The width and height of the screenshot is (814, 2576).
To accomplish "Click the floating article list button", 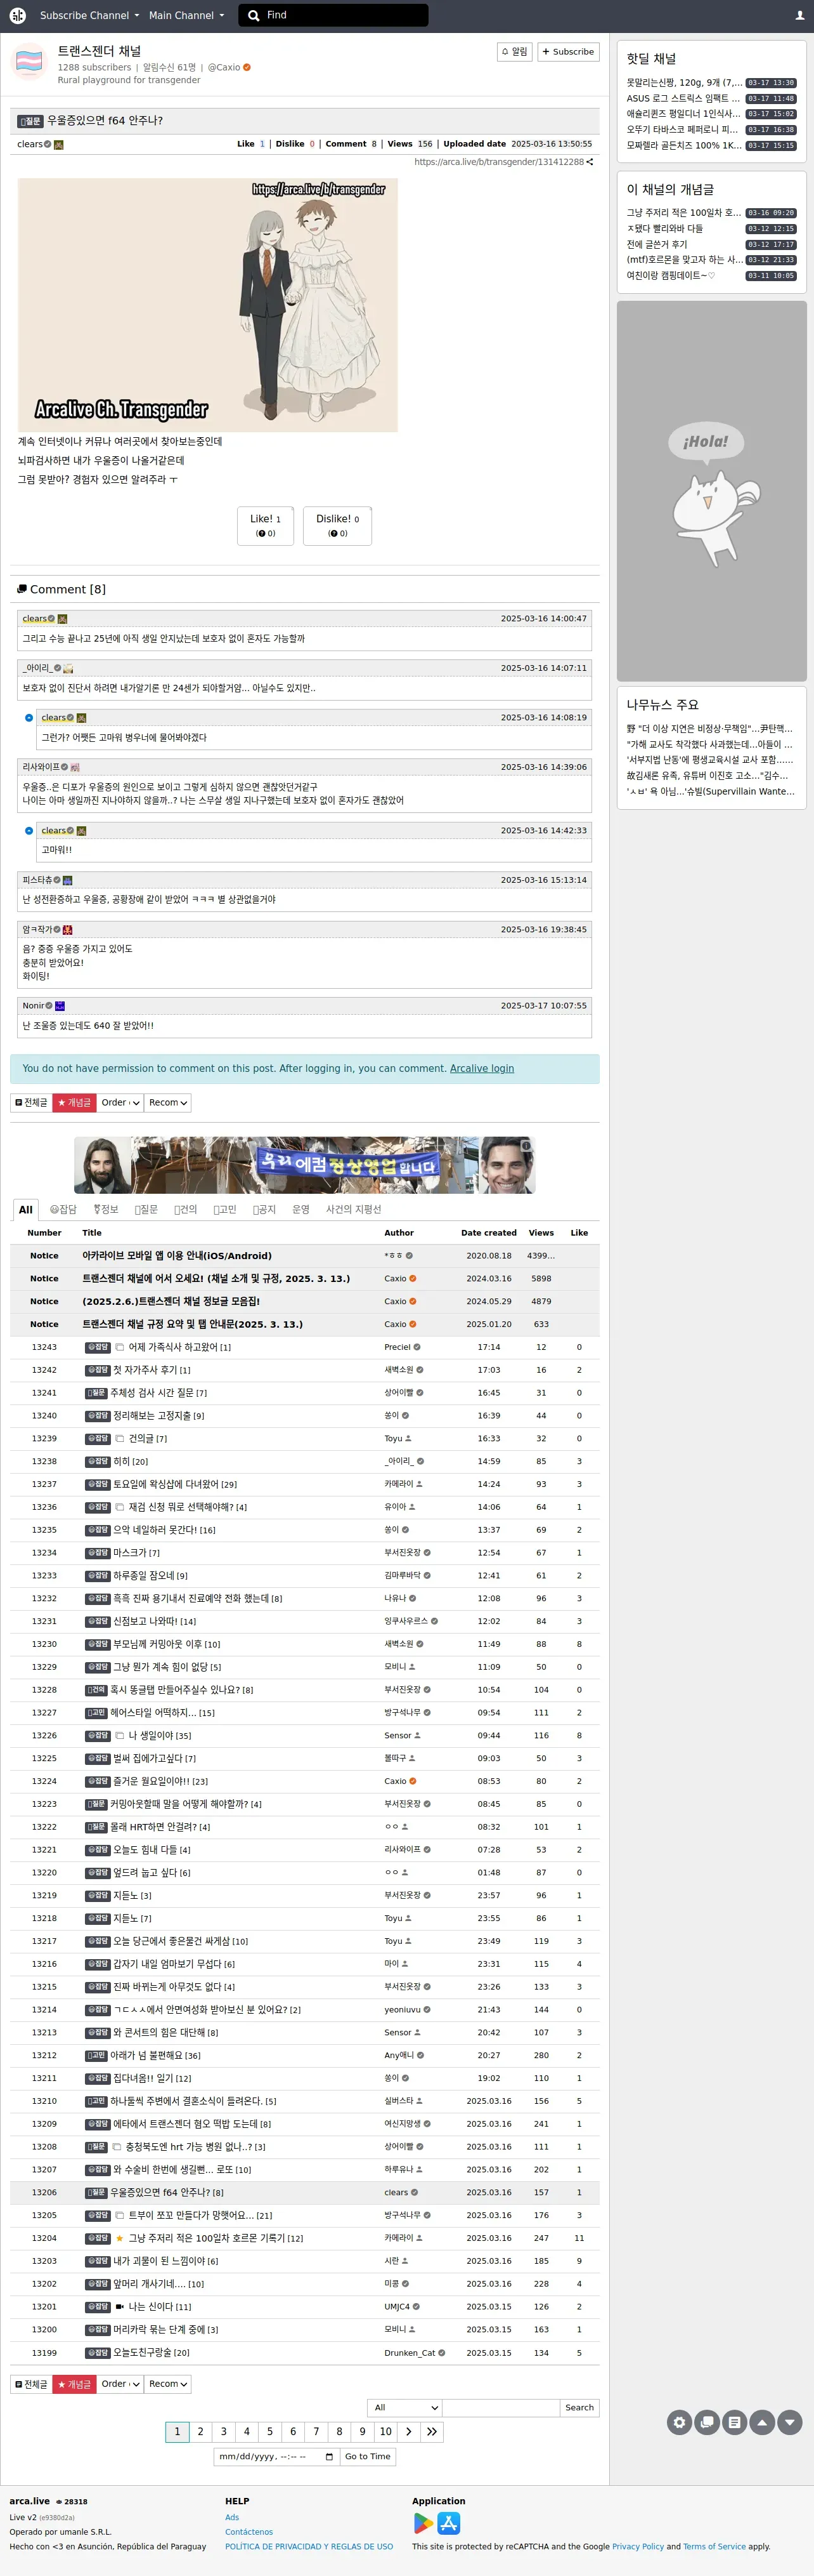I will pos(735,2422).
